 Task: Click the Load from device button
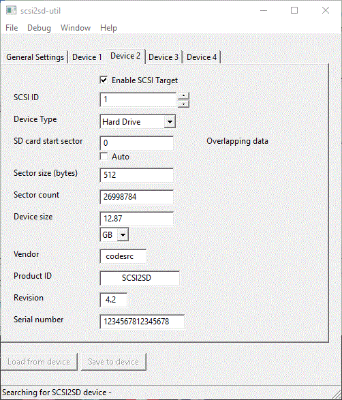click(x=39, y=361)
